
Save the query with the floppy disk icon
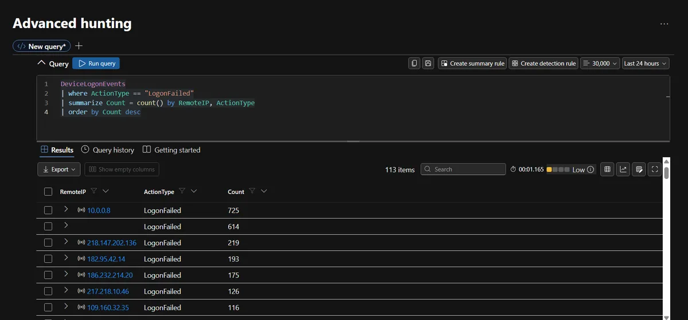pyautogui.click(x=428, y=64)
